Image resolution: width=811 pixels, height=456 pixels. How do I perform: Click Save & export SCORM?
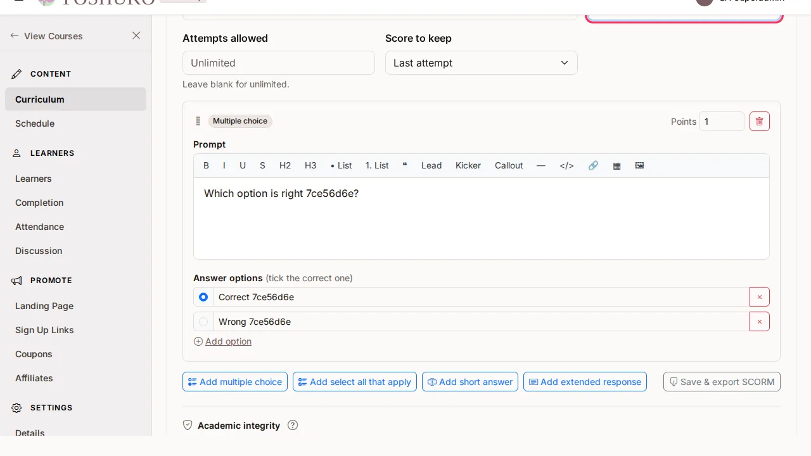pyautogui.click(x=722, y=382)
